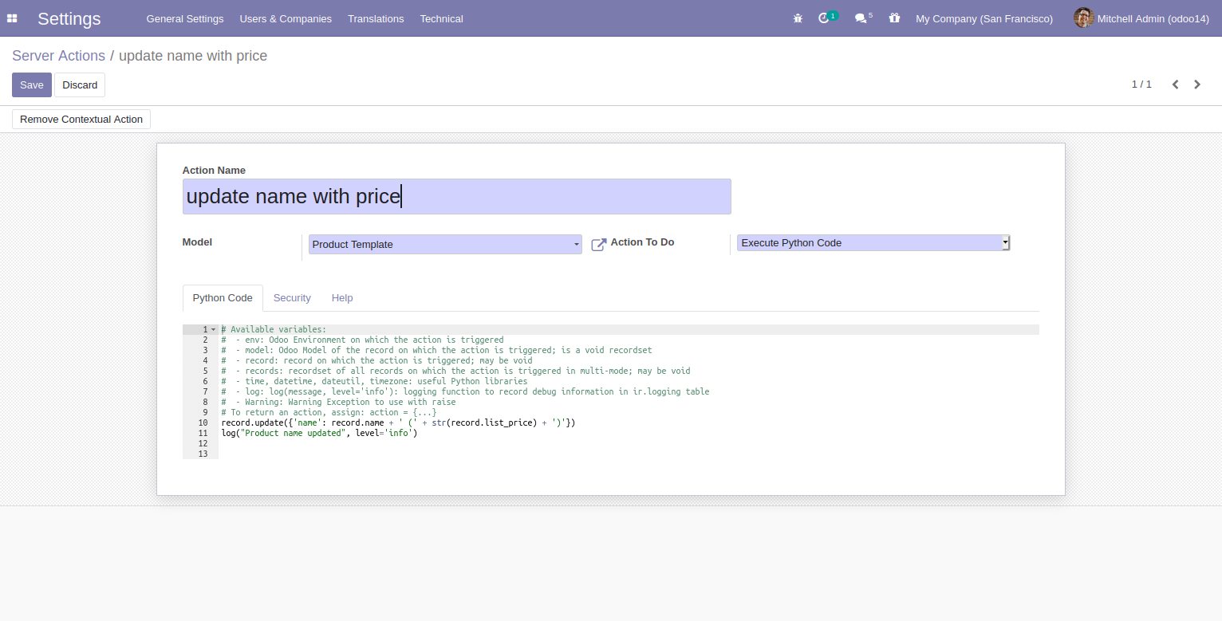The width and height of the screenshot is (1222, 621).
Task: Click the Save button
Action: 32,85
